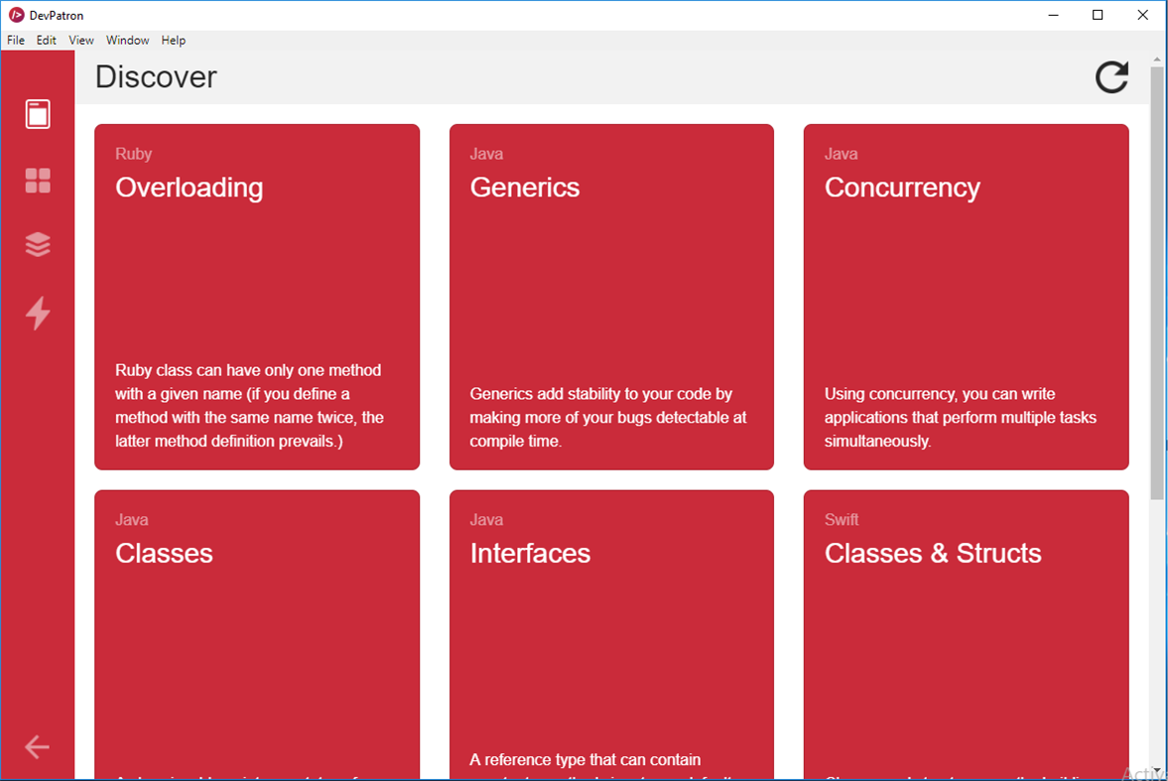Select the Java Concurrency card

[x=966, y=296]
